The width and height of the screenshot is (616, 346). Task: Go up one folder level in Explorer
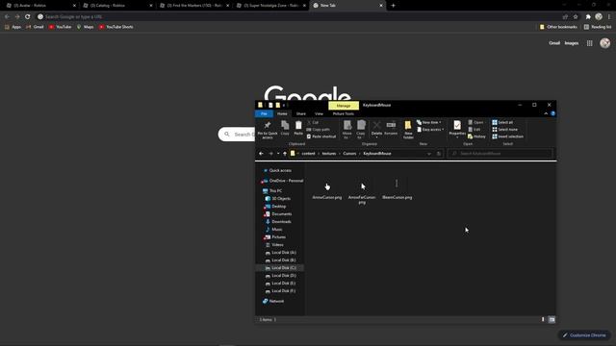[x=285, y=154]
